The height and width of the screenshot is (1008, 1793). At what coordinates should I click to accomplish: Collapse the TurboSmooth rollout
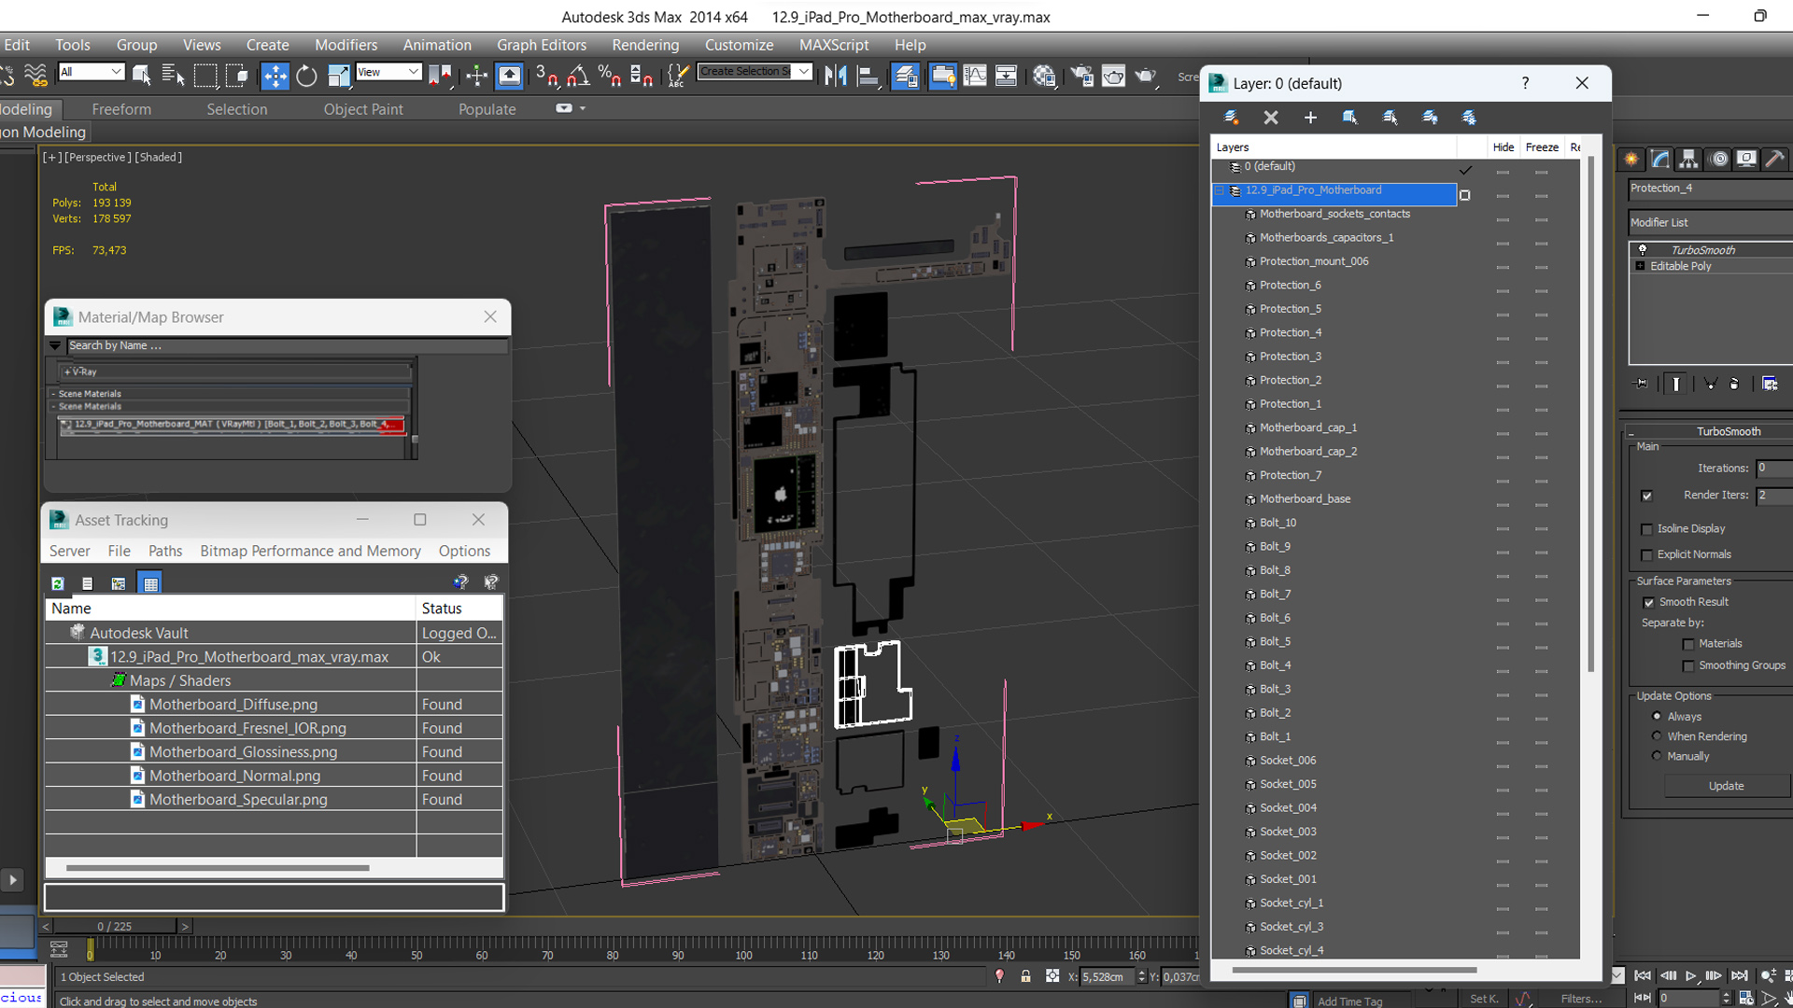pyautogui.click(x=1631, y=432)
